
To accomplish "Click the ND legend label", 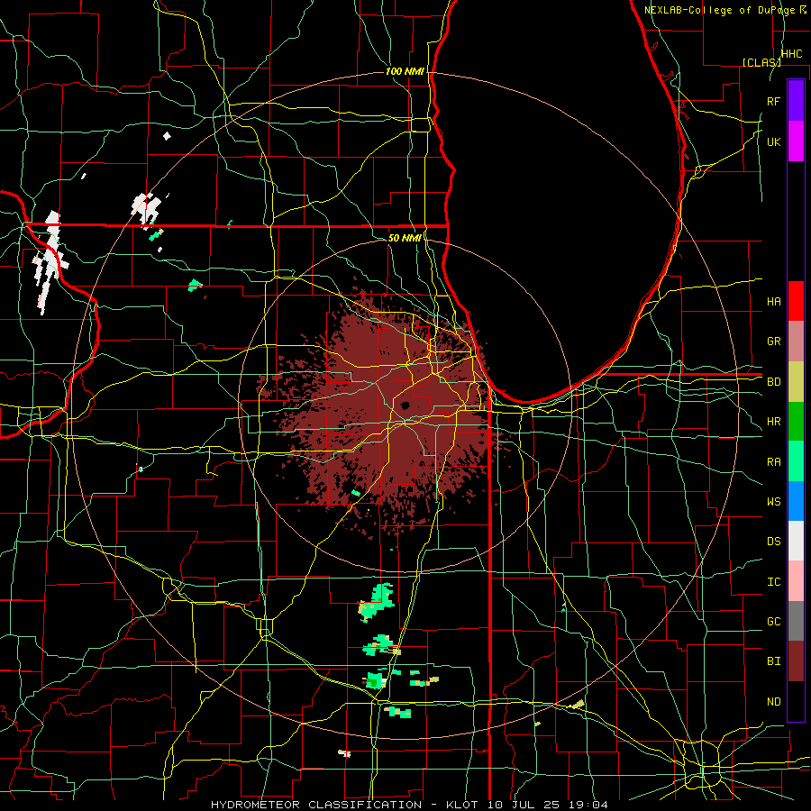I will click(774, 702).
